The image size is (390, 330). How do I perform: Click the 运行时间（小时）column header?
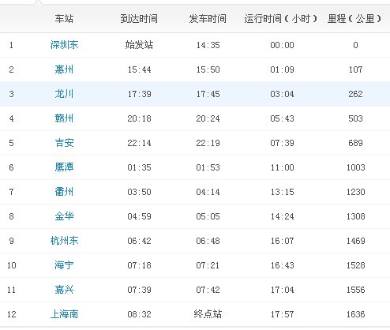(280, 19)
